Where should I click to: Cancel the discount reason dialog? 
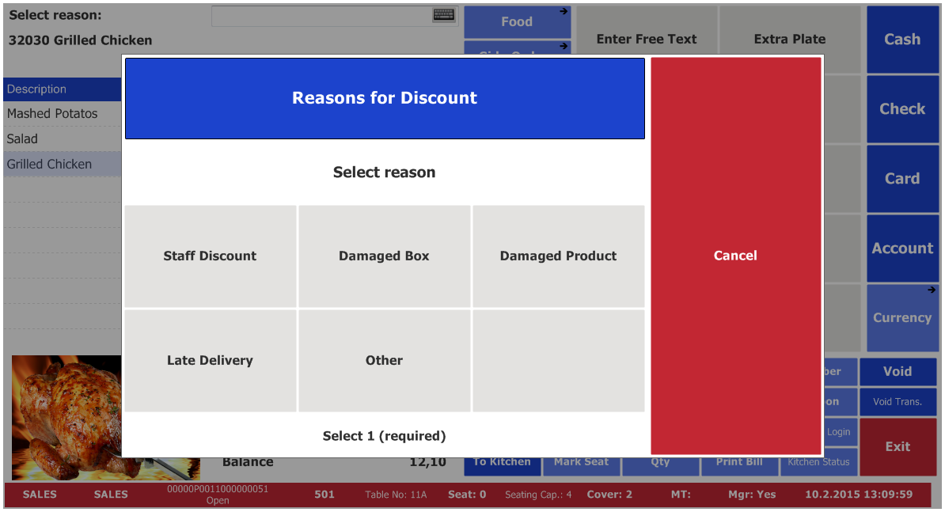(736, 256)
